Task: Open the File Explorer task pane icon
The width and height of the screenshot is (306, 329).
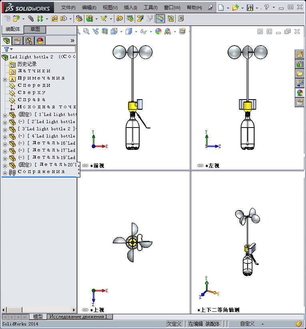Action: pyautogui.click(x=300, y=73)
